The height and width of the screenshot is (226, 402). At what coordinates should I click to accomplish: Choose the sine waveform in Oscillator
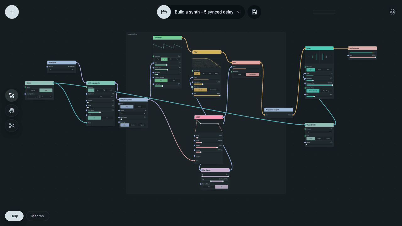(x=158, y=59)
